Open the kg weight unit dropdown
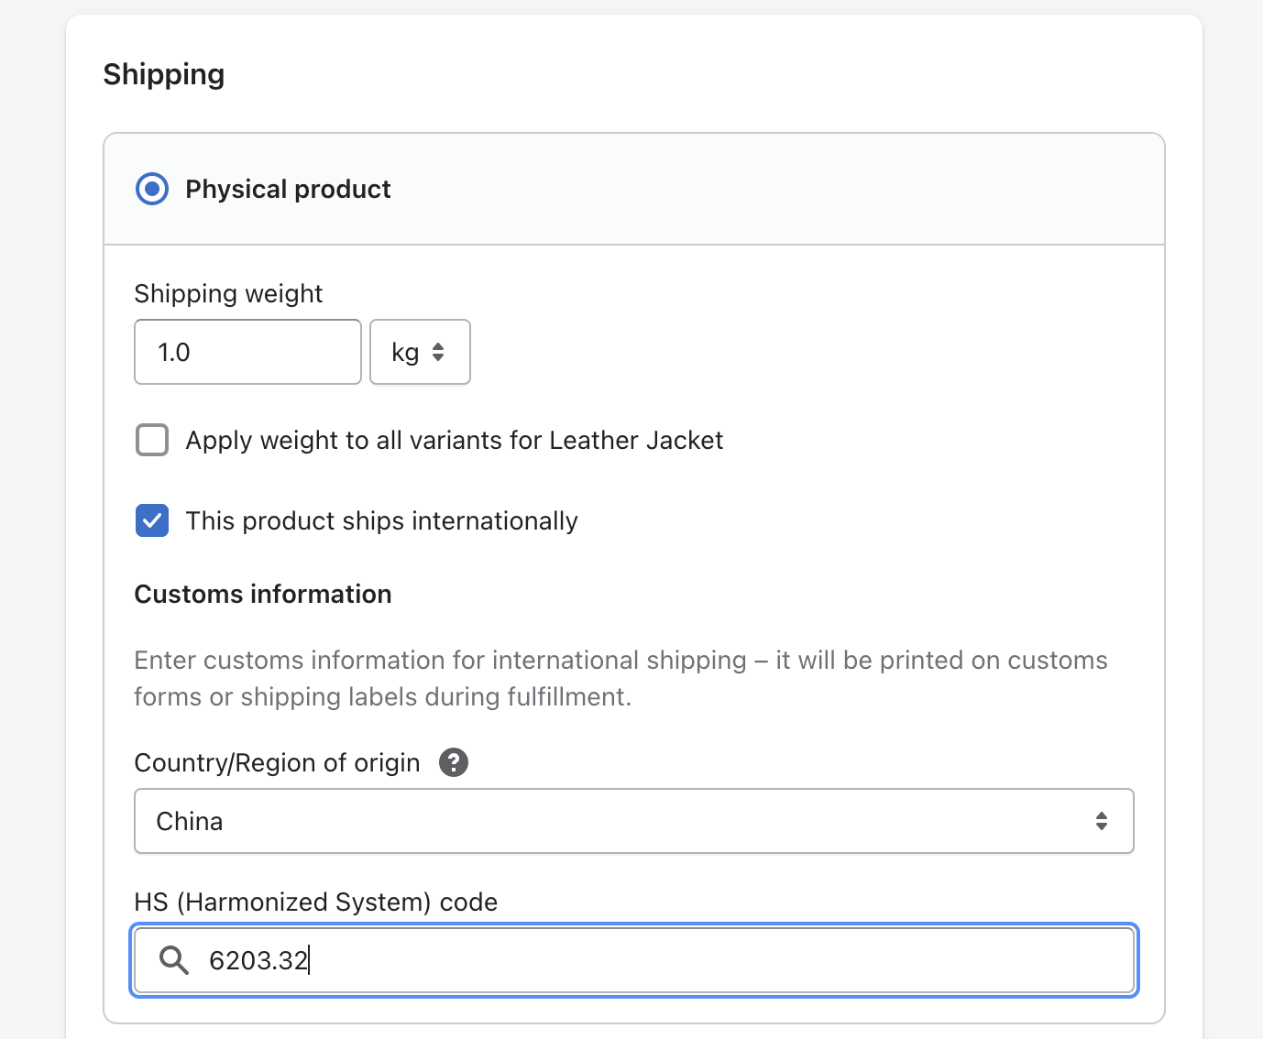This screenshot has height=1039, width=1263. (420, 352)
